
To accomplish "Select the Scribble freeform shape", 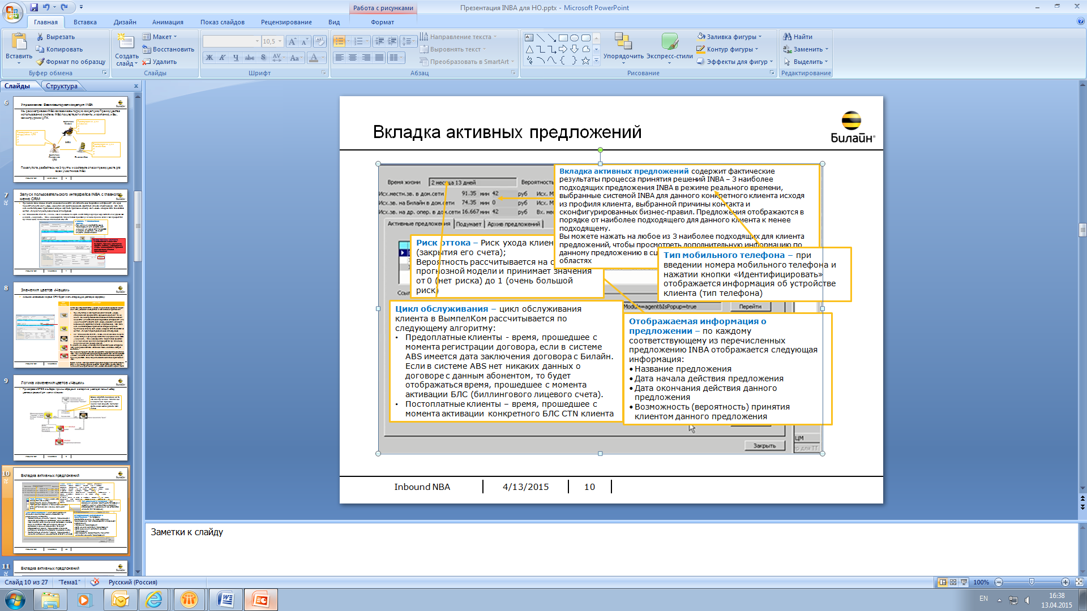I will [529, 61].
